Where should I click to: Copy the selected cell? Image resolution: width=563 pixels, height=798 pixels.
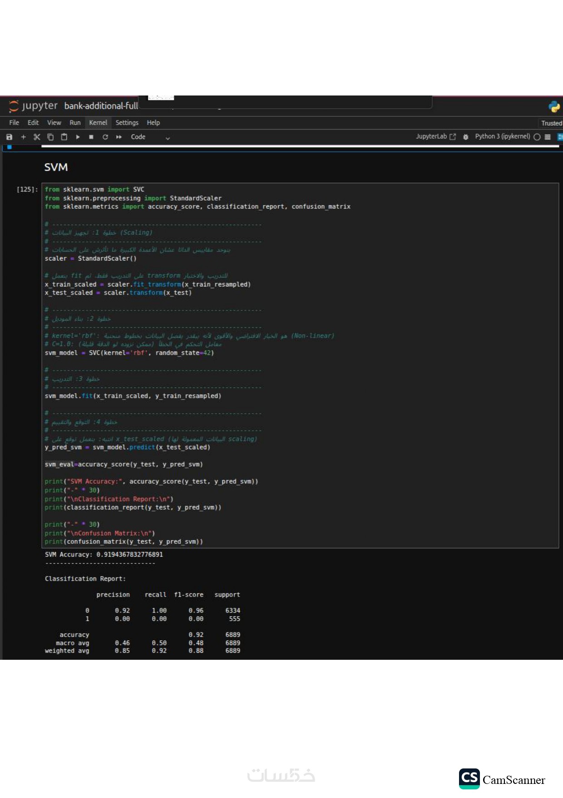(50, 137)
